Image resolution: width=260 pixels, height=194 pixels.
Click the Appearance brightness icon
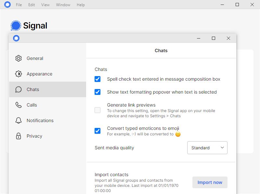[19, 74]
